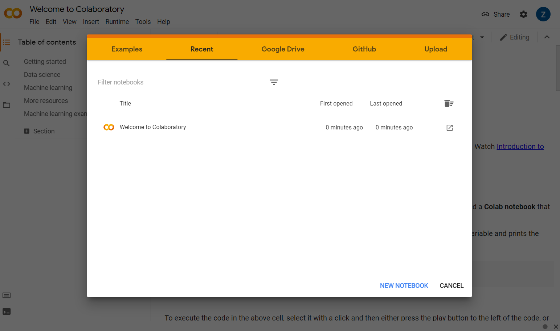Screen dimensions: 560x331
Task: Open Welcome to Colaboratory in a new tab
Action: 450,128
